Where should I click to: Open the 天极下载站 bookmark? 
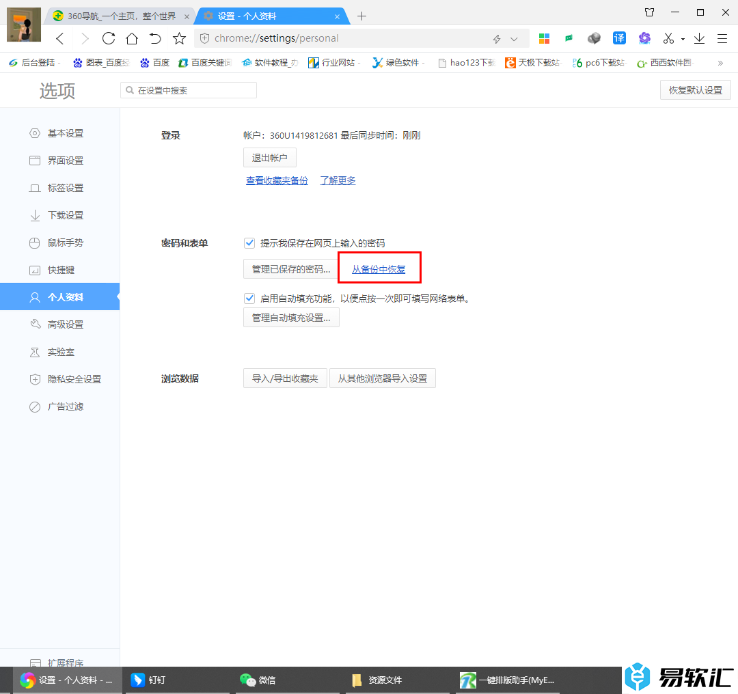533,63
